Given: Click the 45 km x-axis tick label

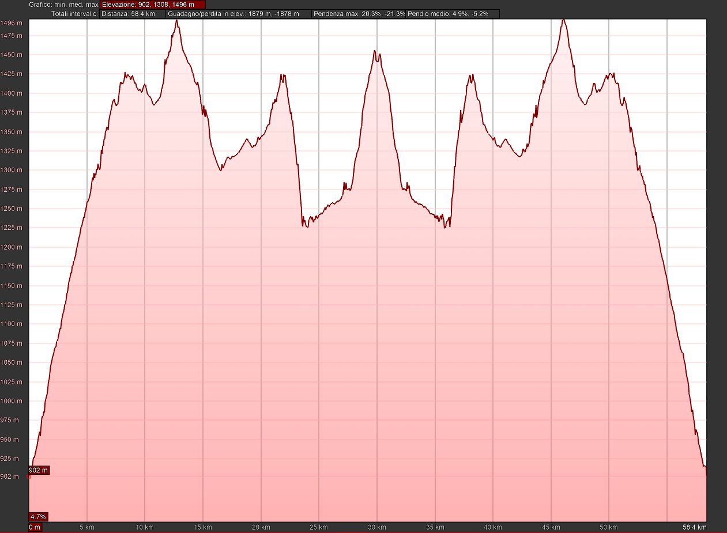Looking at the screenshot, I should 551,527.
